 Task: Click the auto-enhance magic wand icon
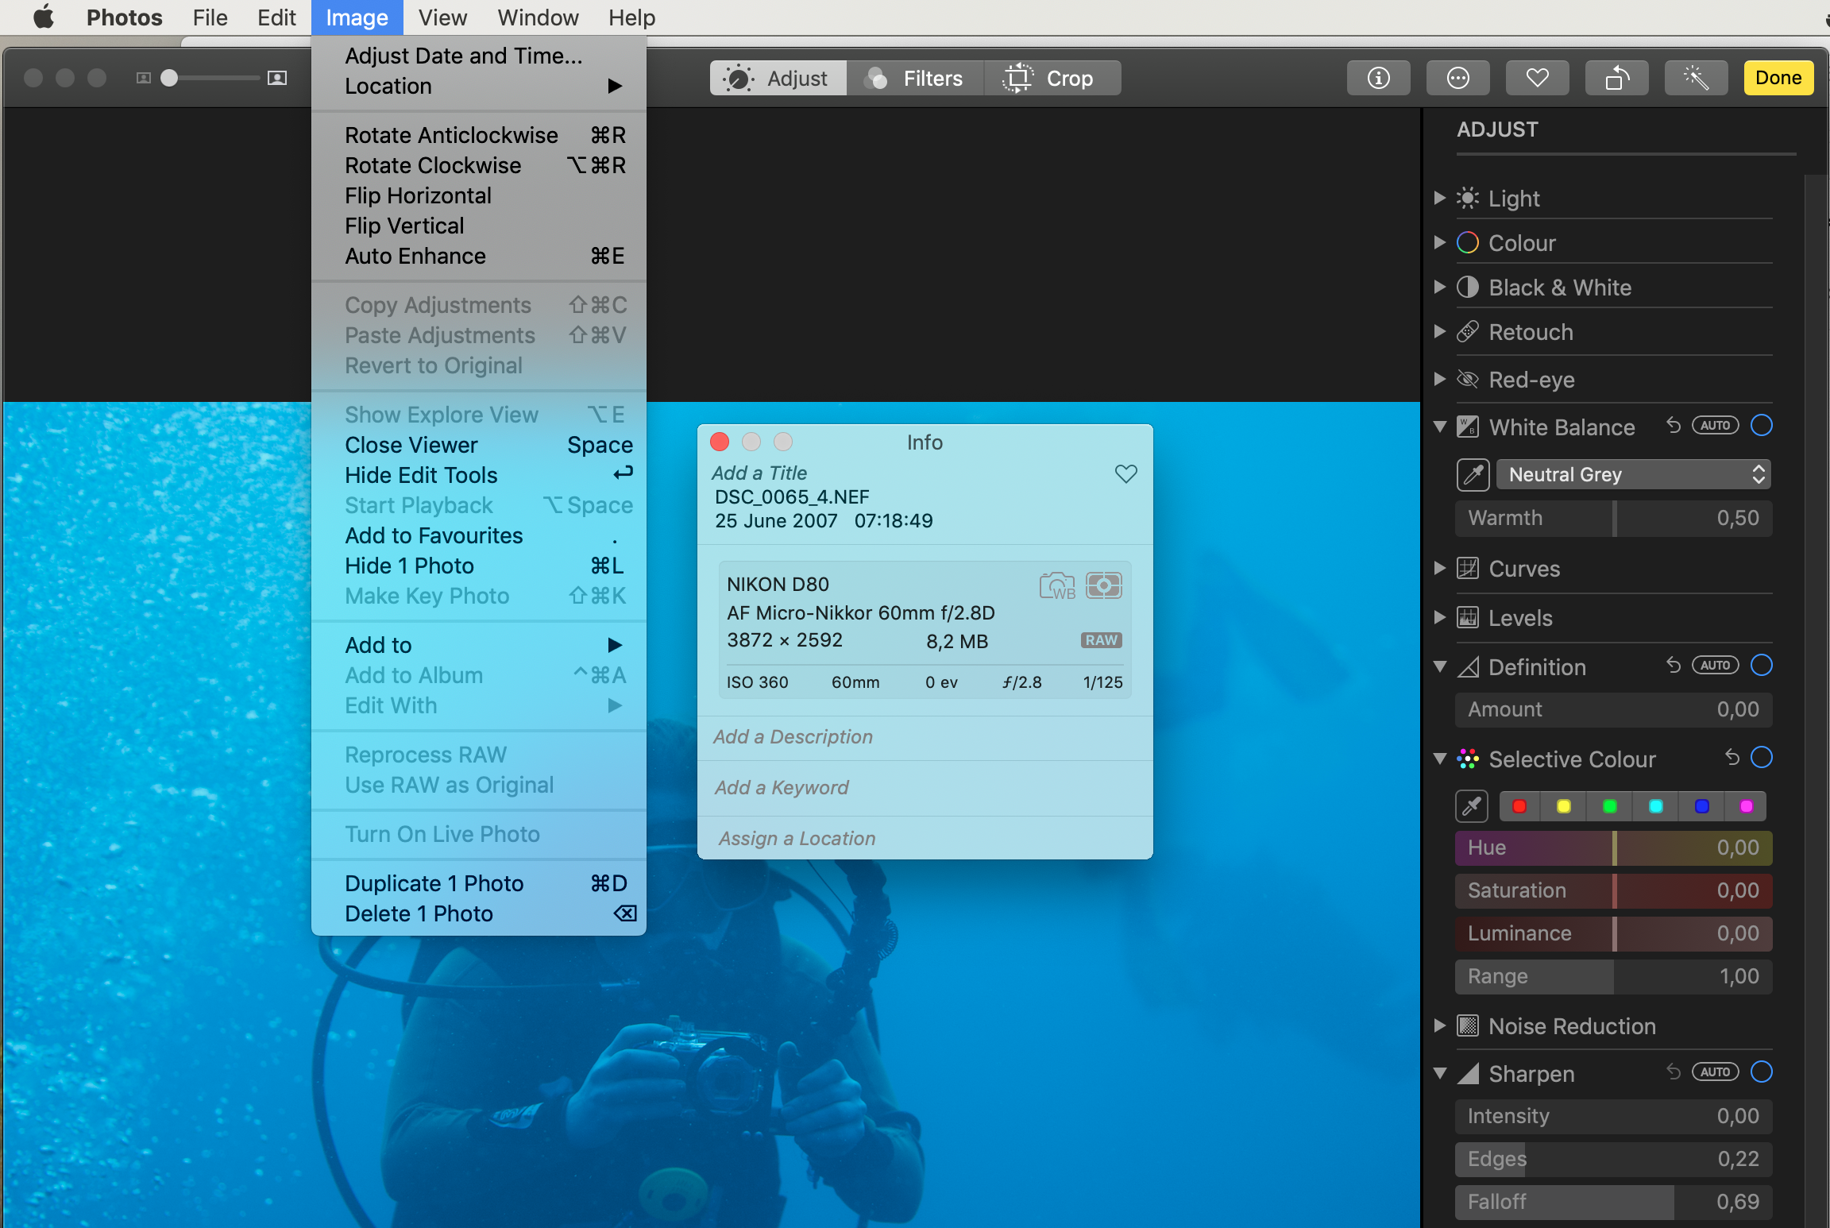[1696, 78]
